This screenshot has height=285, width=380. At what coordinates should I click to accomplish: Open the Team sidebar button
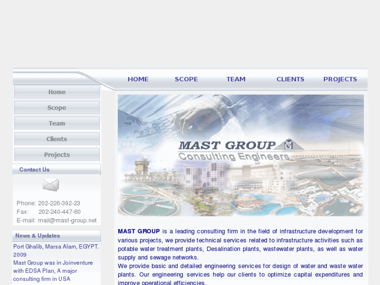tap(57, 123)
